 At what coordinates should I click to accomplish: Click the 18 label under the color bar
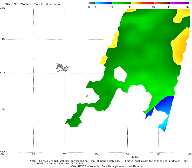pos(112,7)
